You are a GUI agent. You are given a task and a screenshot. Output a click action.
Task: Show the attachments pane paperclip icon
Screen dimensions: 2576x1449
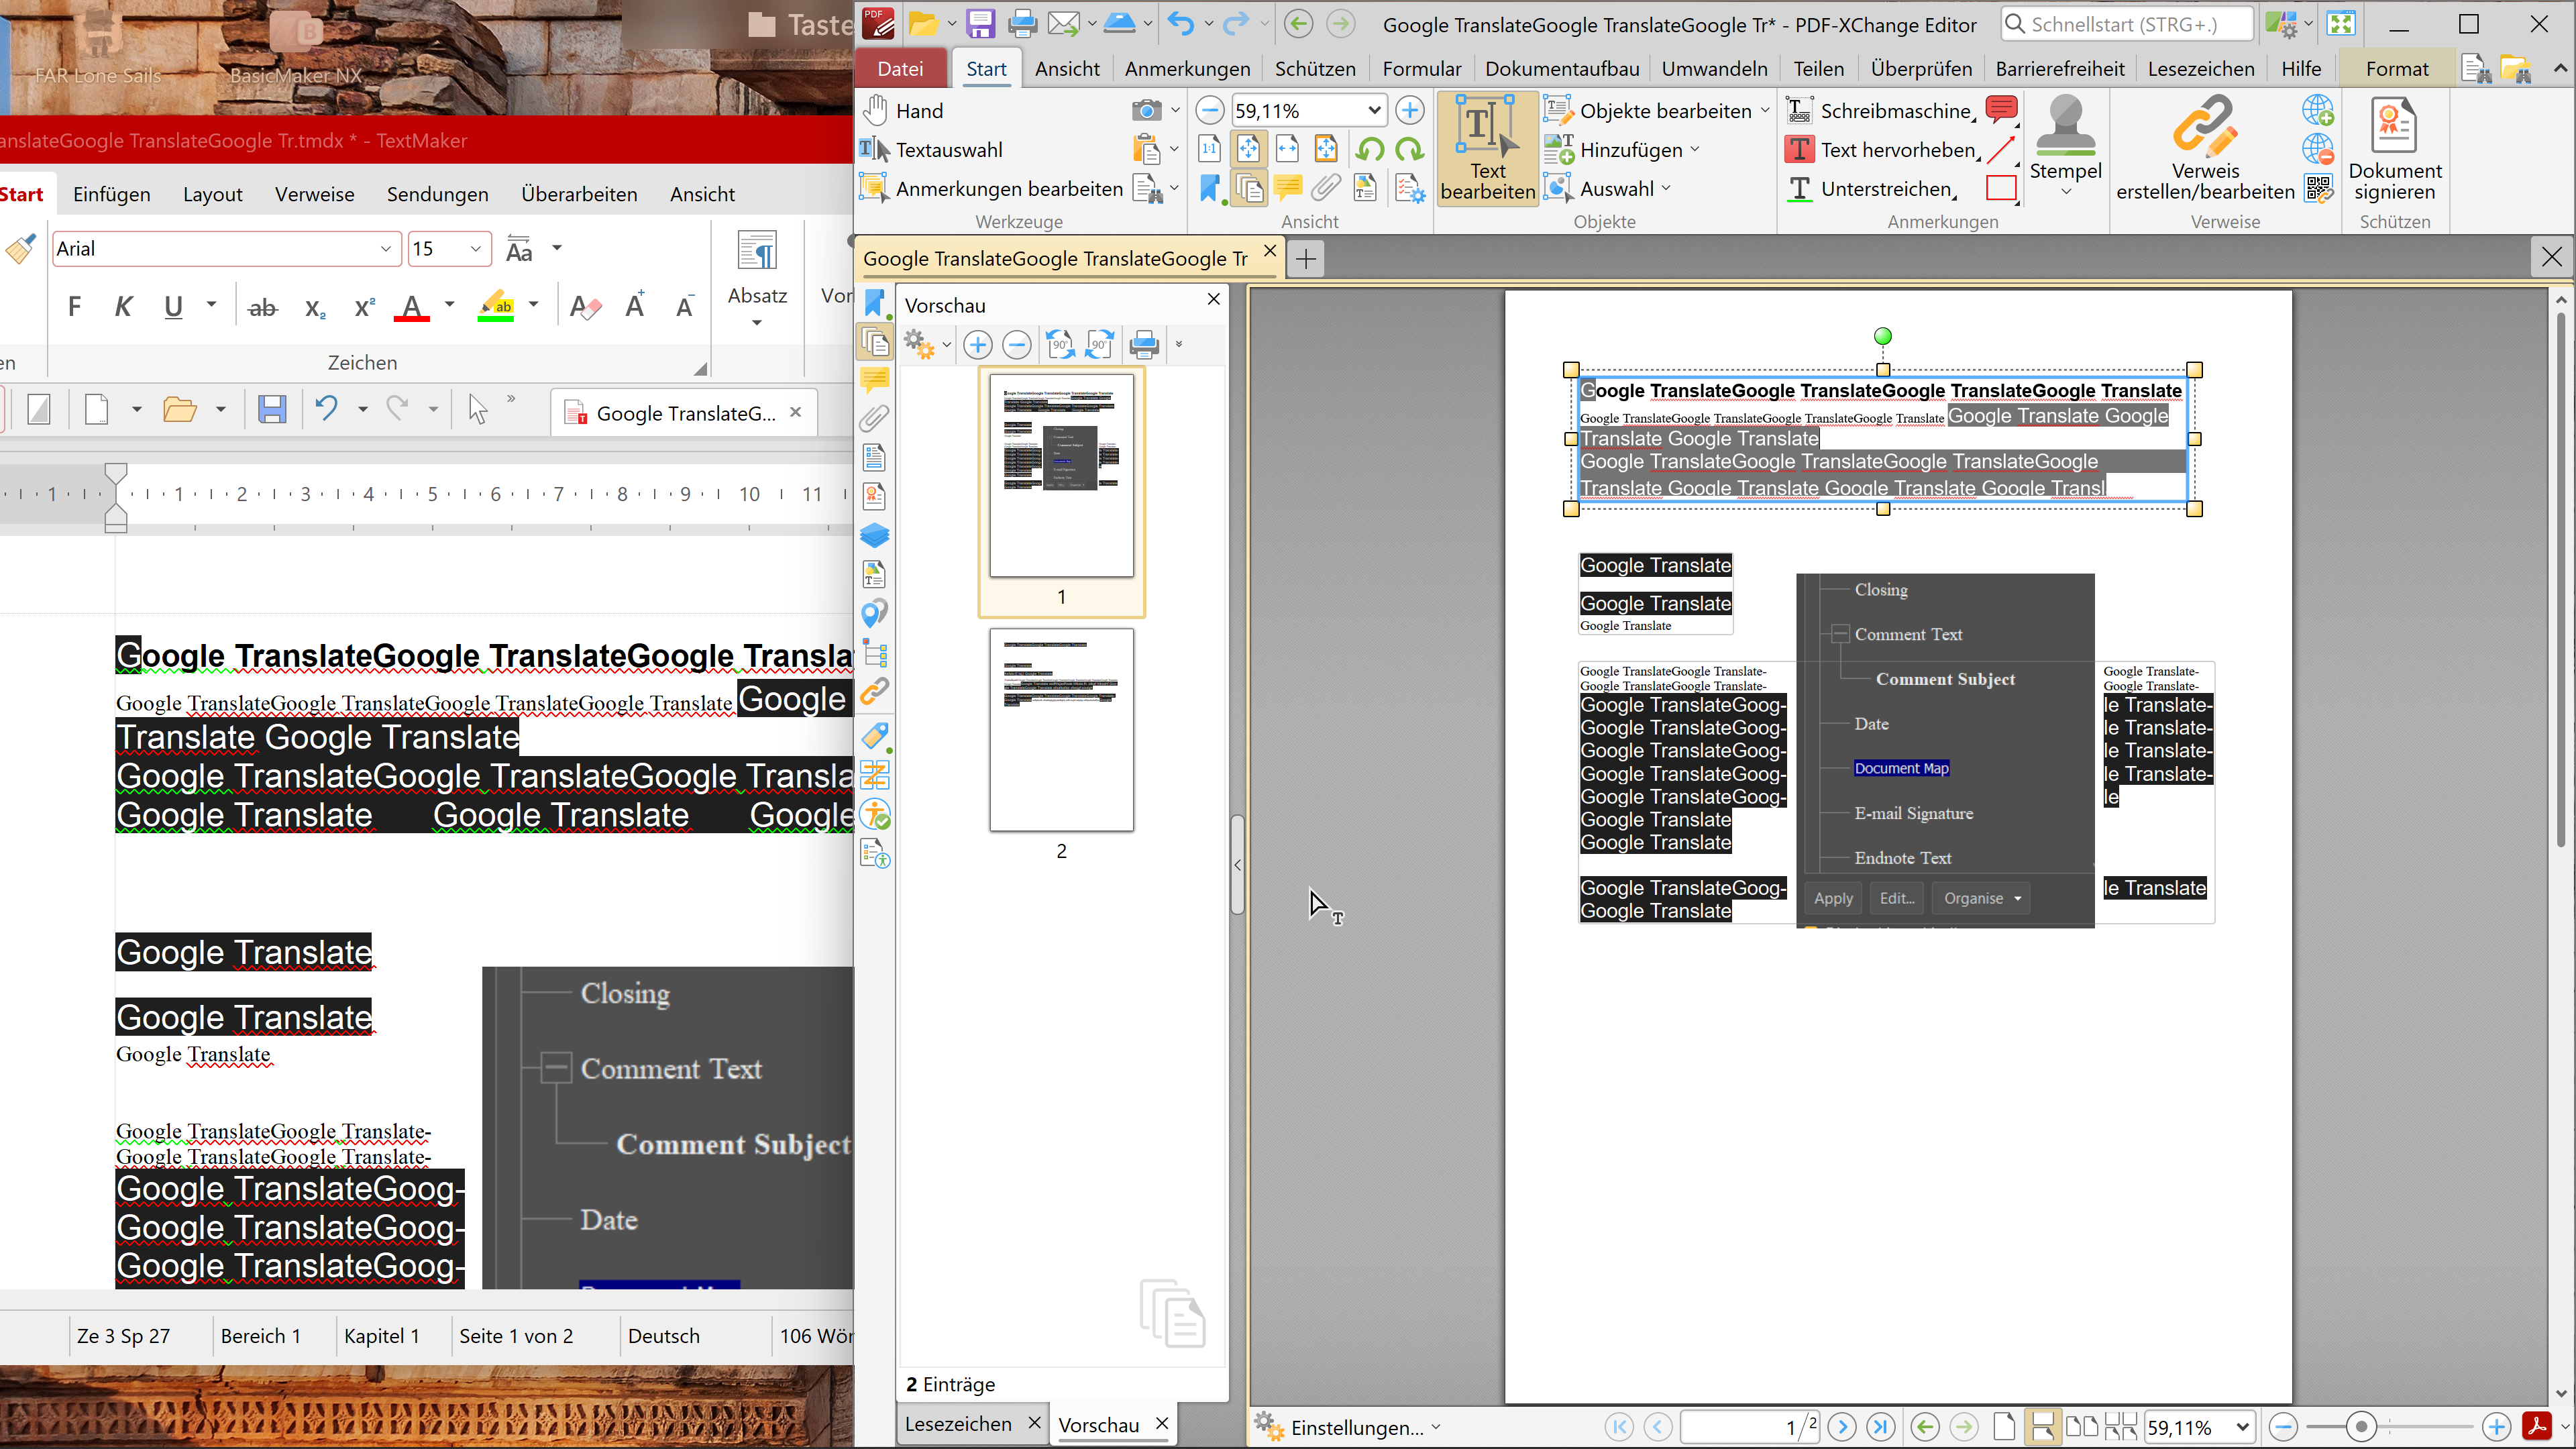pos(1326,189)
